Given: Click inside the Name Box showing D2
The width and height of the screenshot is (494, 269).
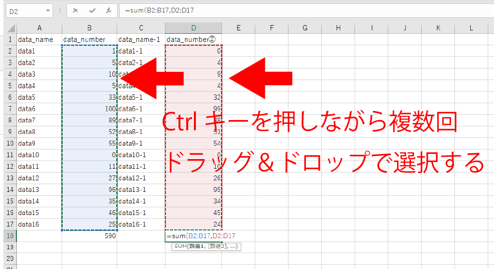Looking at the screenshot, I should [x=24, y=11].
